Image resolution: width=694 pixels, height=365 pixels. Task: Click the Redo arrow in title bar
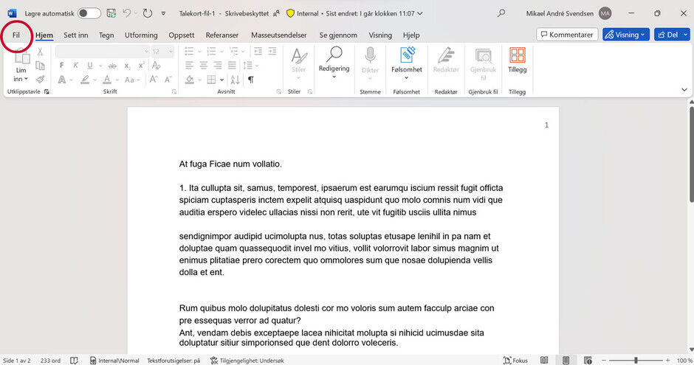coord(147,13)
